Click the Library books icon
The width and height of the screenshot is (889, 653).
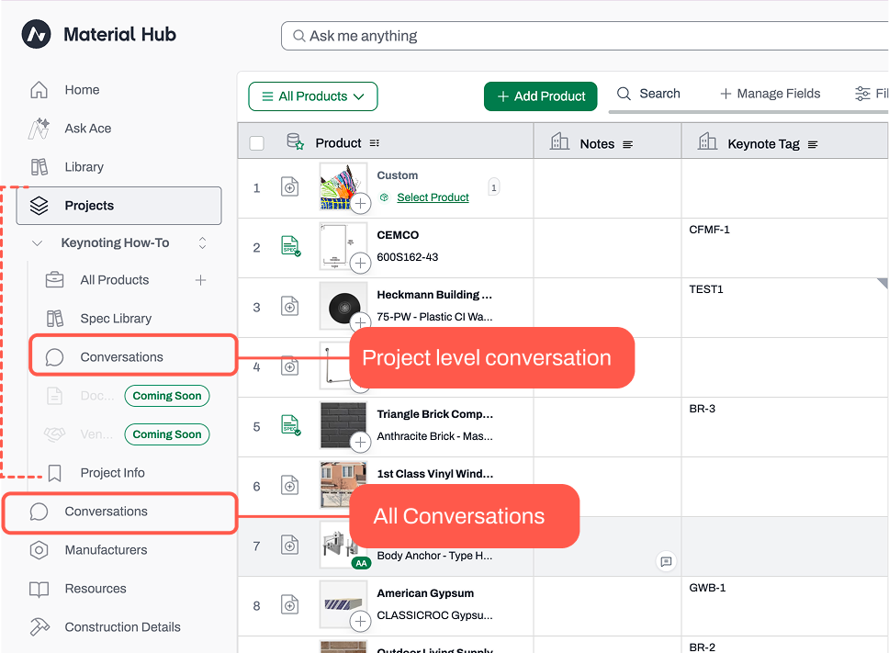click(x=39, y=167)
